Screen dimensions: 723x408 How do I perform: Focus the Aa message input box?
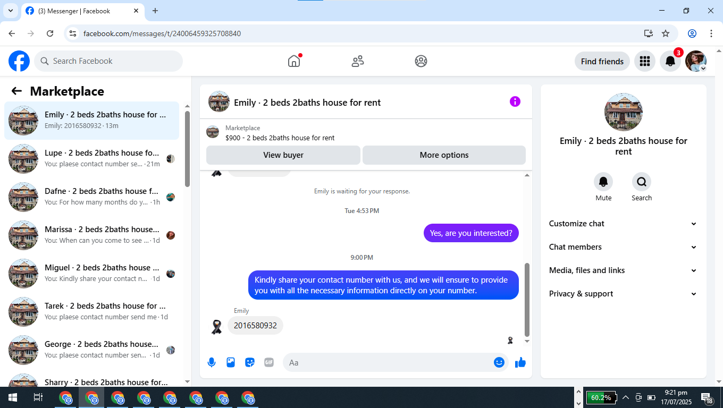(396, 362)
